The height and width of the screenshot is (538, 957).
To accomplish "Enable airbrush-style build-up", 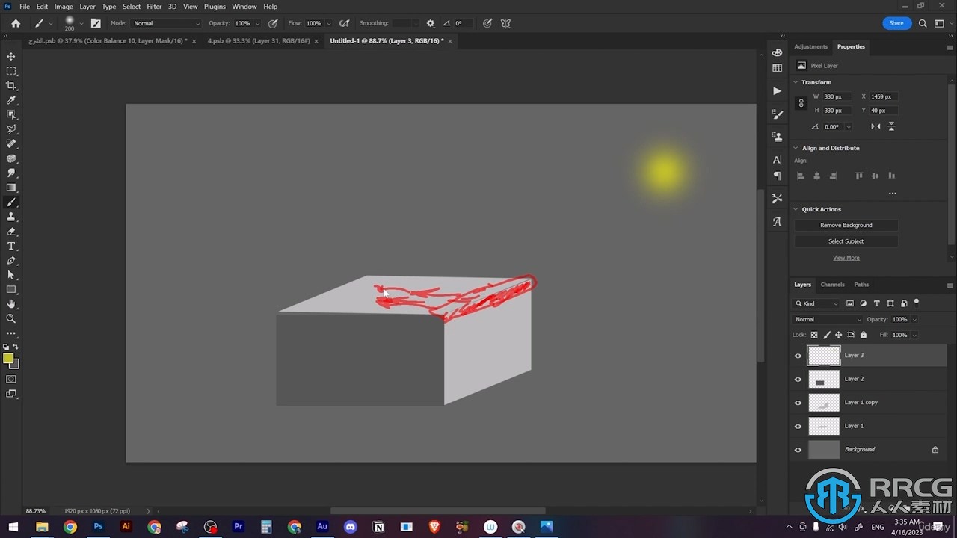I will pos(344,23).
